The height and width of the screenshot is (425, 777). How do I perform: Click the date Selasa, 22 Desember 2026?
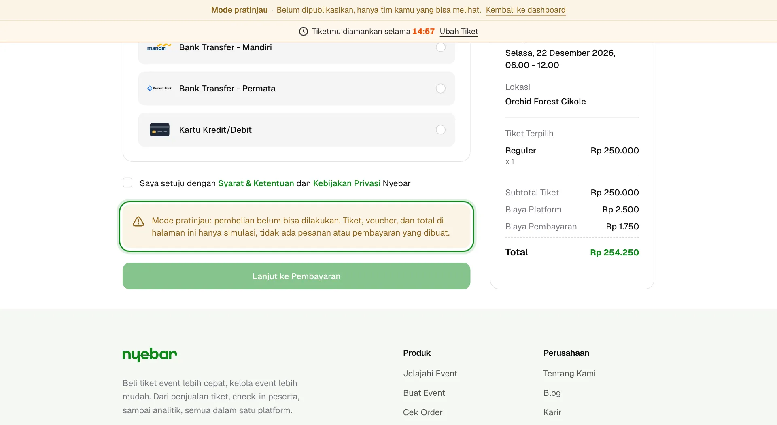tap(560, 53)
